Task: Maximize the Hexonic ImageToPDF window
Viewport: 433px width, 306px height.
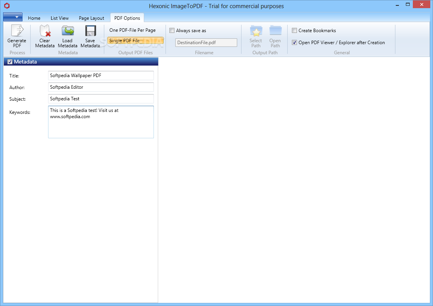Action: tap(407, 4)
